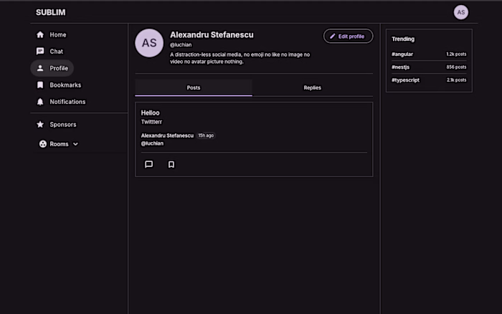The height and width of the screenshot is (314, 502).
Task: Click the comment icon on Helloo post
Action: pyautogui.click(x=149, y=164)
